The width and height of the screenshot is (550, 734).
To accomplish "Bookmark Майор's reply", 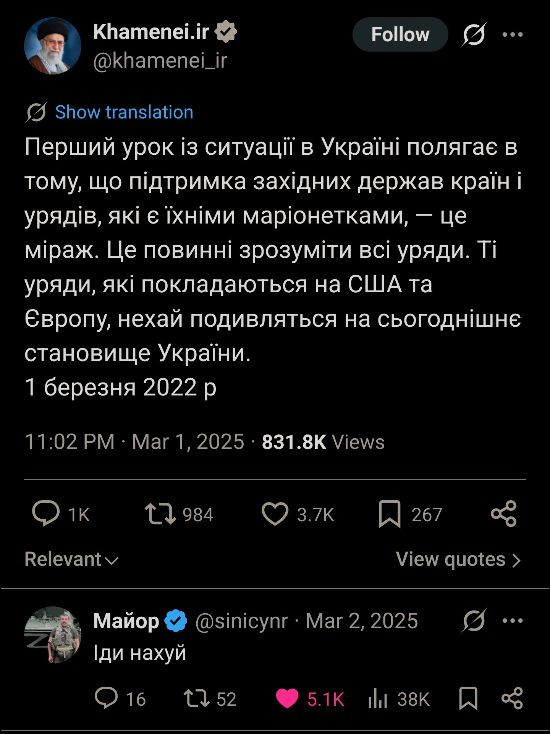I will click(x=468, y=698).
